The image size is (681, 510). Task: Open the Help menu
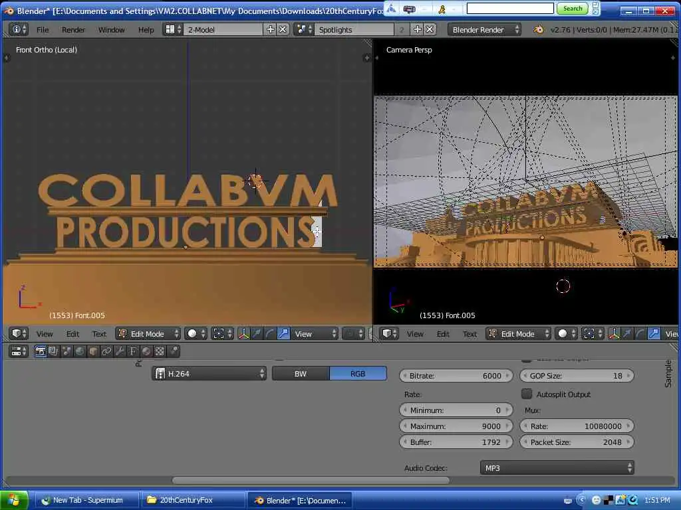click(x=146, y=29)
